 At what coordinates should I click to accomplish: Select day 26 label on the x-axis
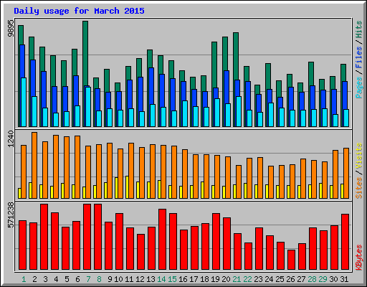[x=290, y=279]
